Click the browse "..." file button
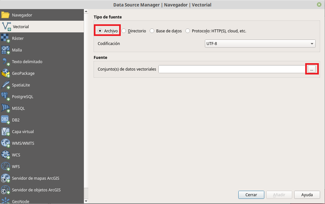The width and height of the screenshot is (325, 204). pyautogui.click(x=311, y=69)
